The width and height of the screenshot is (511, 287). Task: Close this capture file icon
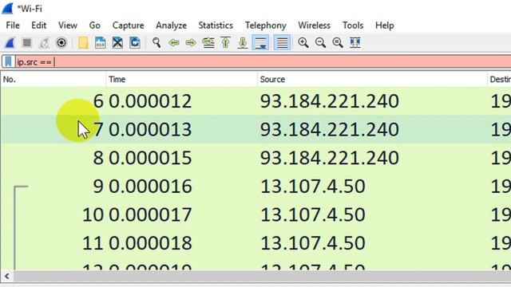(x=117, y=42)
